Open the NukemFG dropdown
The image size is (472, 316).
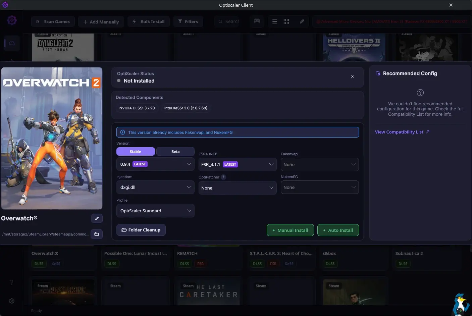point(320,187)
